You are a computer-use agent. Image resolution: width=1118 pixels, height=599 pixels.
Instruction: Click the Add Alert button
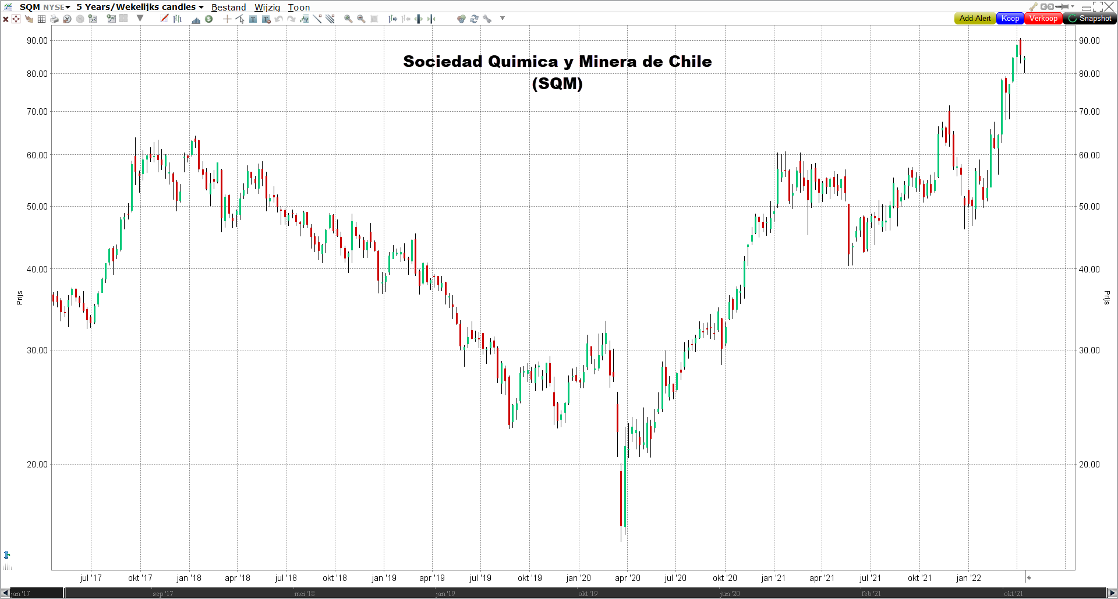pyautogui.click(x=975, y=19)
